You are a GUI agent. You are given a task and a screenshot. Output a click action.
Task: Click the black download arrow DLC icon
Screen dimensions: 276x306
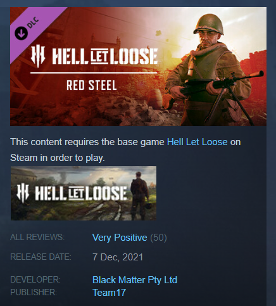click(x=21, y=34)
